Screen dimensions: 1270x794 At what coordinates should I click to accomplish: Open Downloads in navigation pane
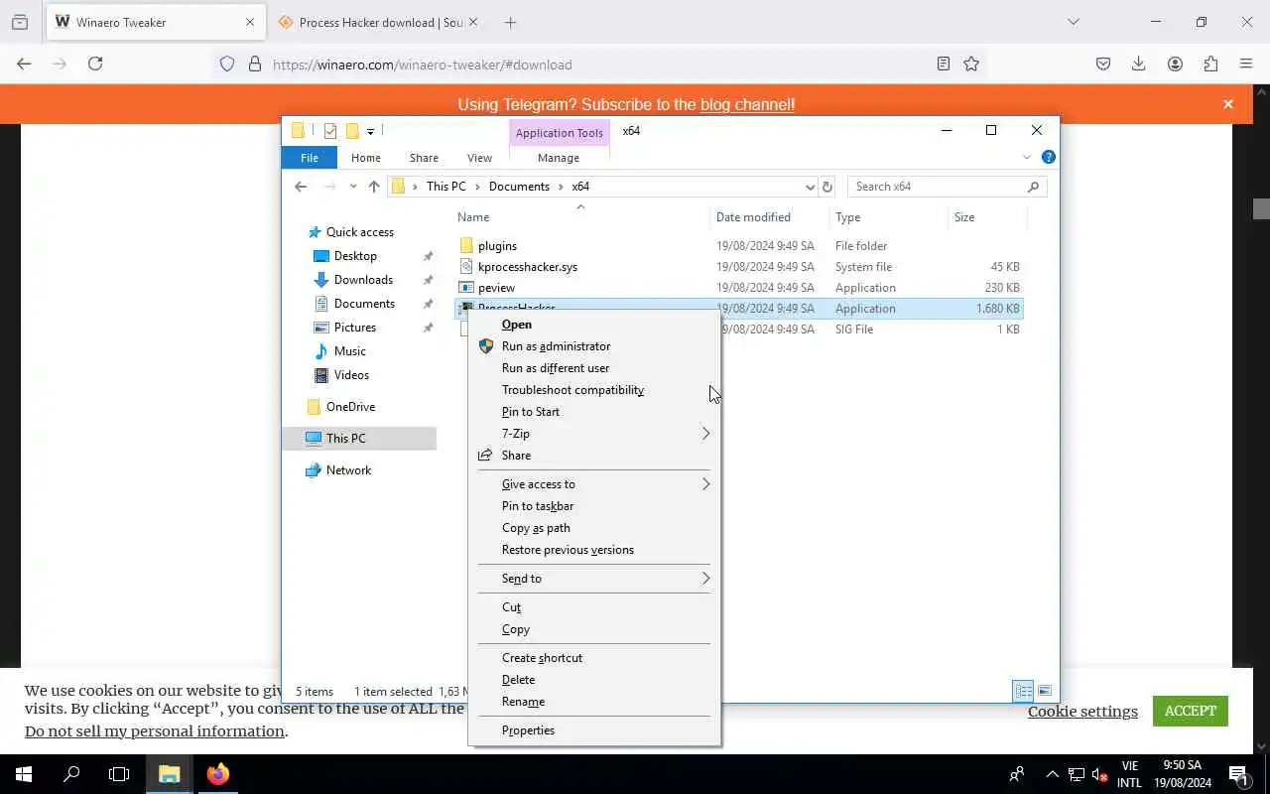coord(363,280)
